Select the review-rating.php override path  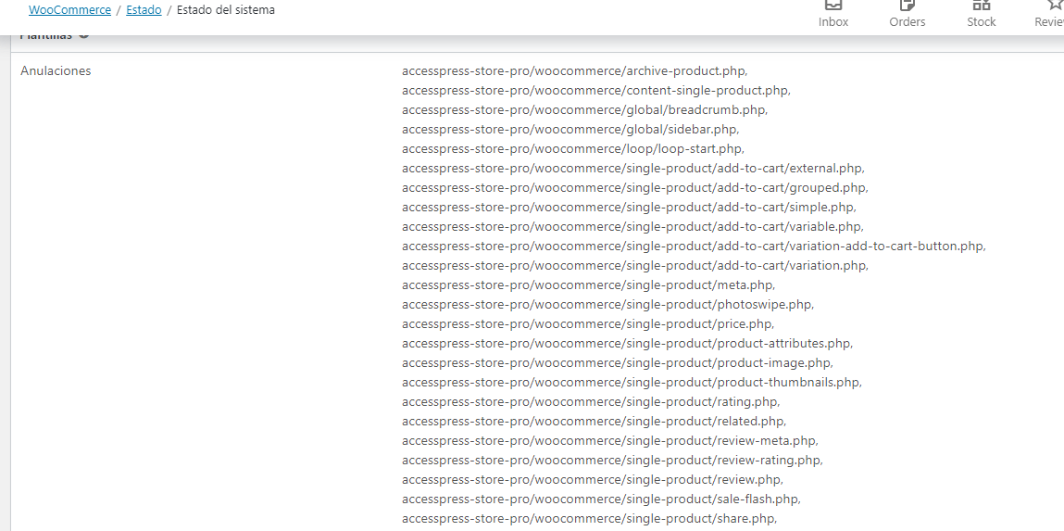tap(613, 460)
